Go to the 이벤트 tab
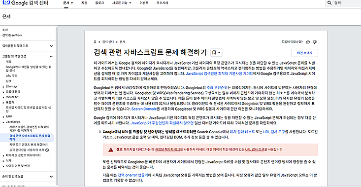Viewport: 361px width, 187px height. pos(144,3)
